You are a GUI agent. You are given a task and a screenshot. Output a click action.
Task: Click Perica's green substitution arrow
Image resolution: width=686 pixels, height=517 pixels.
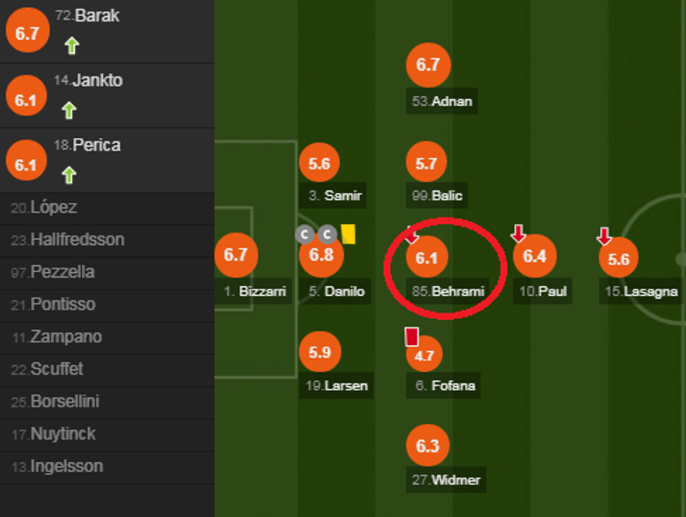[69, 175]
